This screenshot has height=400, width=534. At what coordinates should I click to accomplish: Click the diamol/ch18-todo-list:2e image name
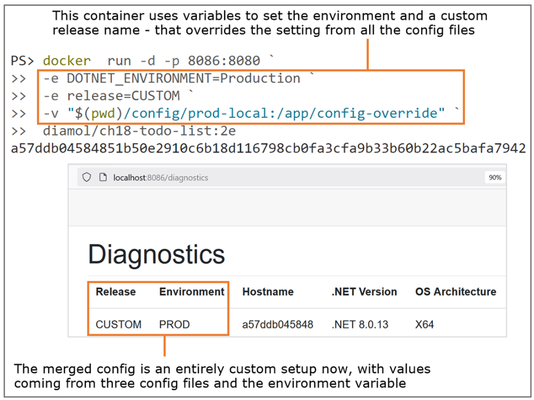click(139, 131)
